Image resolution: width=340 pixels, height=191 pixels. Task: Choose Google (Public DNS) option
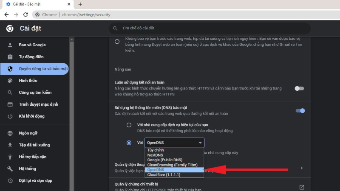(174, 160)
